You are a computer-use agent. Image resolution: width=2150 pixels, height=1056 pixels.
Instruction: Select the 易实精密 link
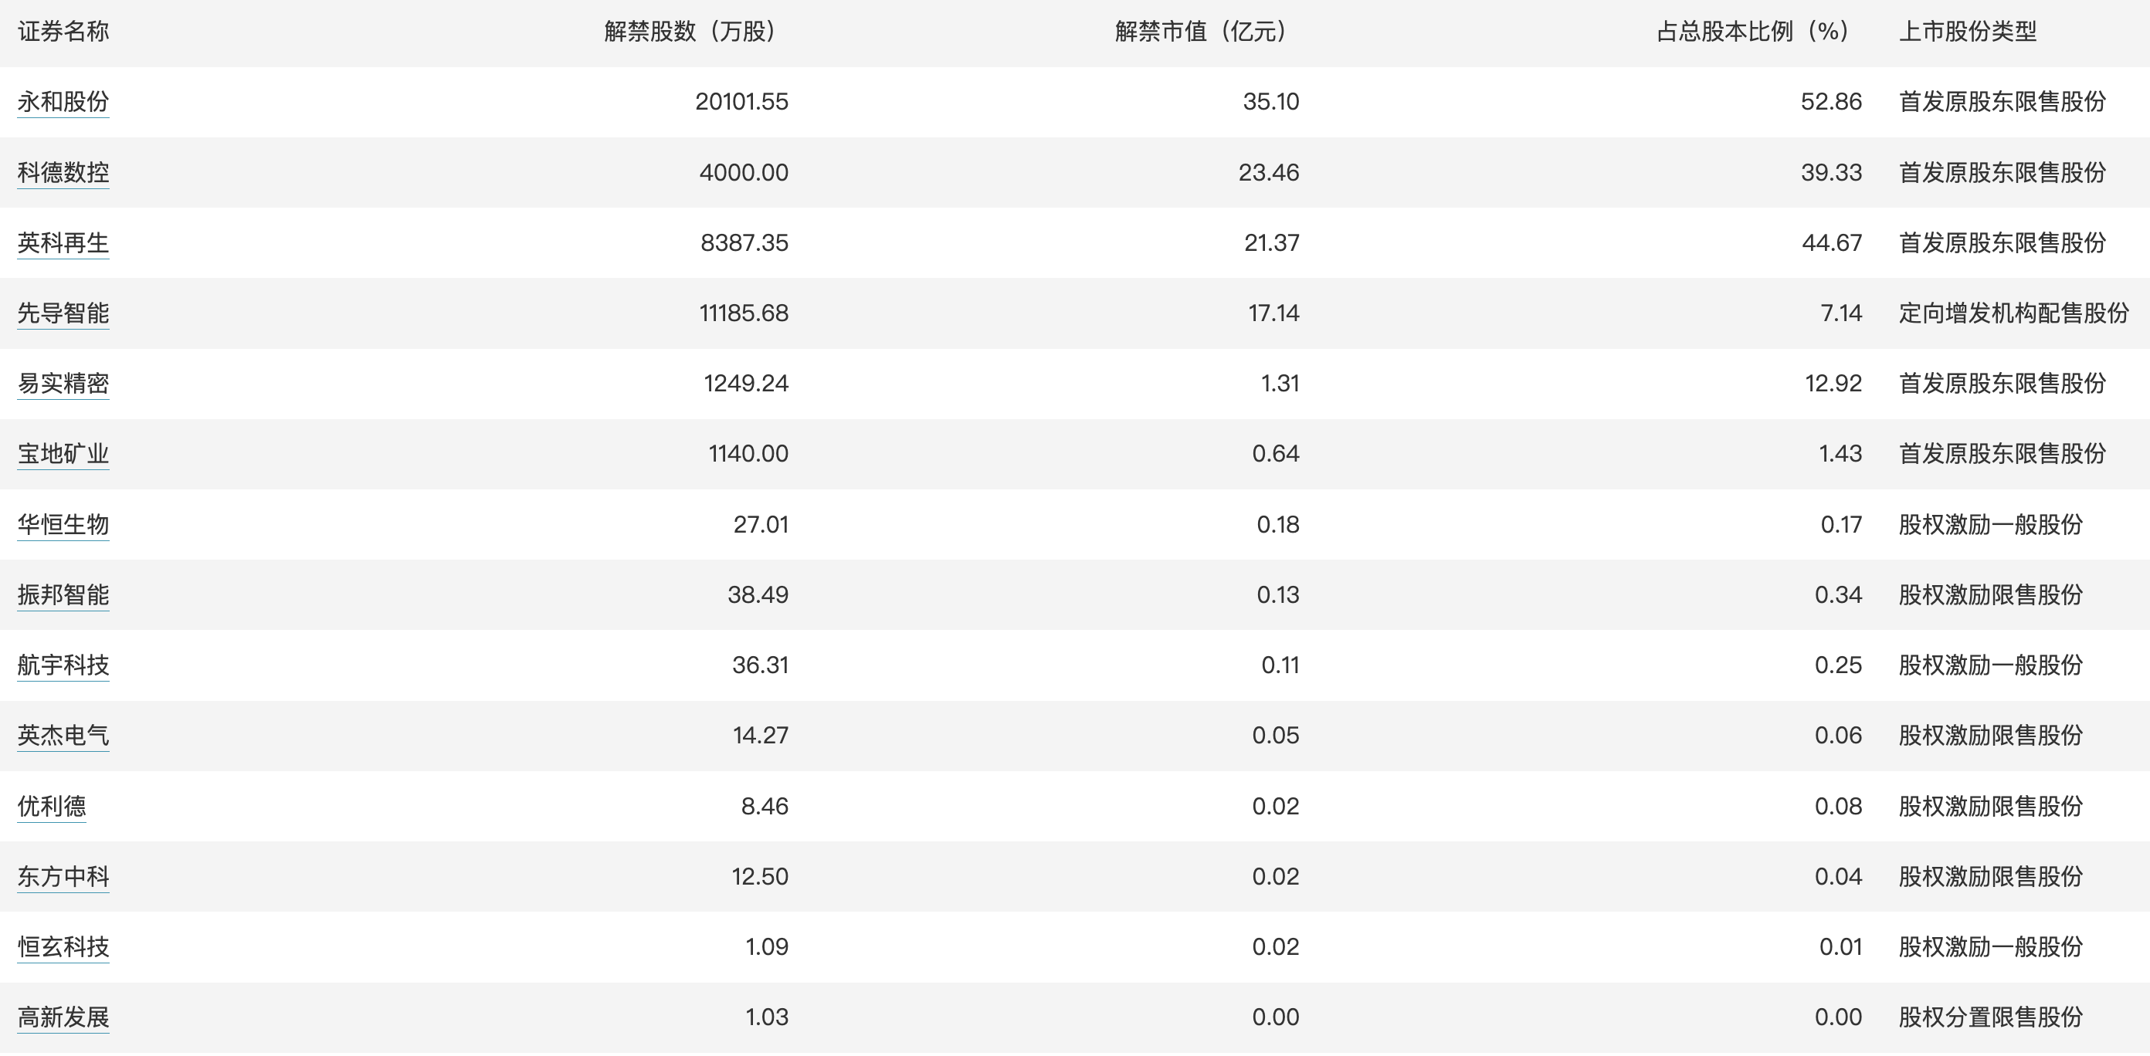pyautogui.click(x=63, y=384)
